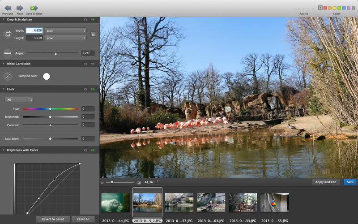Click the straighten angle level icon
The height and width of the screenshot is (224, 358).
pos(8,53)
